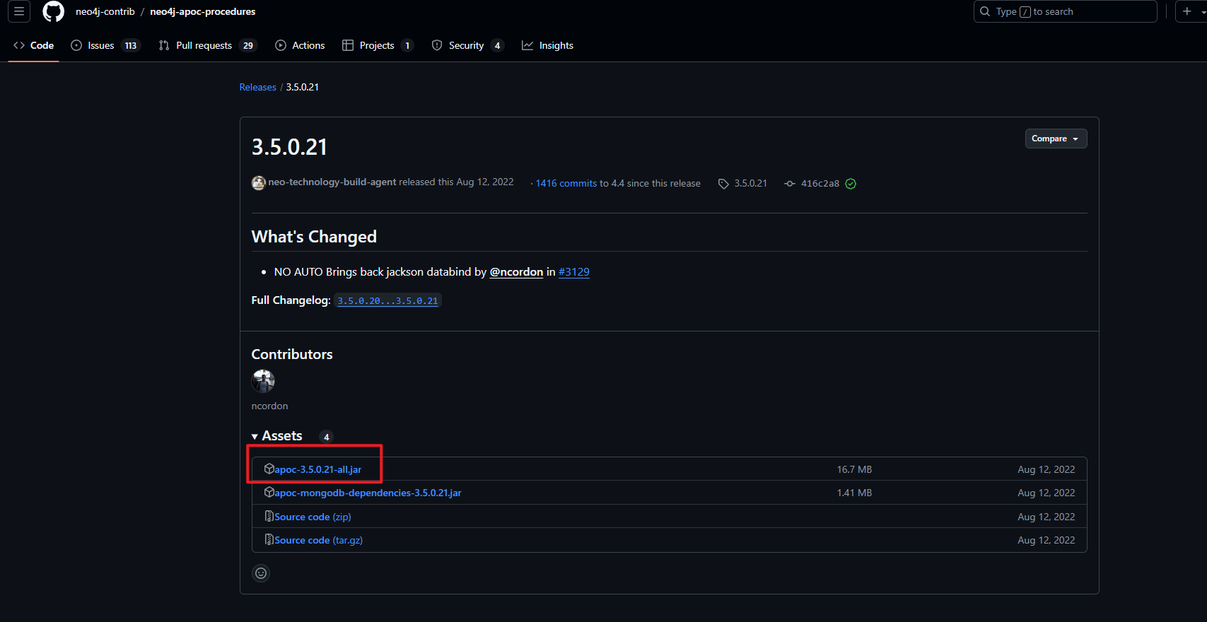Click the Code tab brackets icon
The width and height of the screenshot is (1207, 622).
pos(19,45)
